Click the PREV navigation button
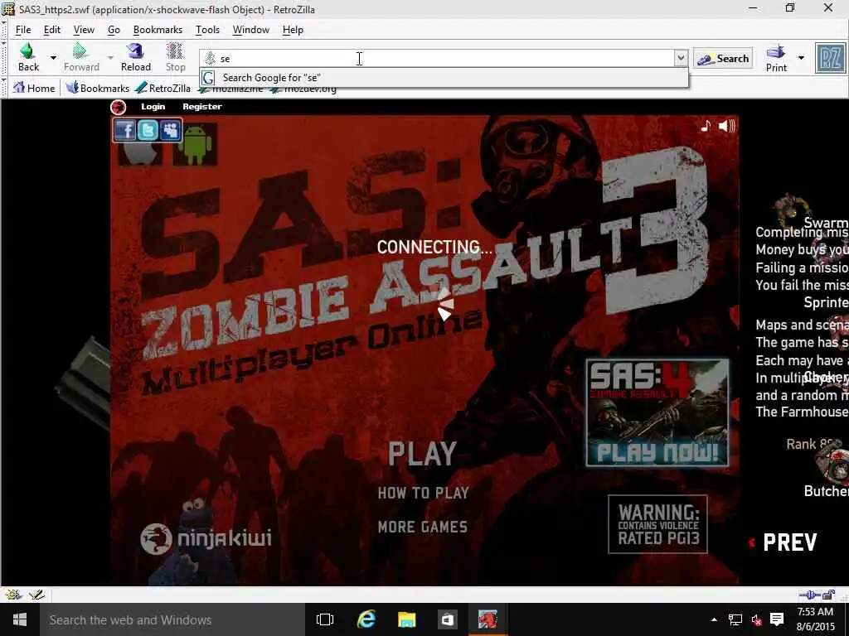The width and height of the screenshot is (849, 636). coord(783,542)
